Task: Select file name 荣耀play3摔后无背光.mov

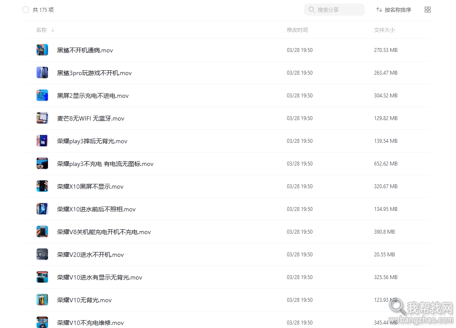Action: 92,141
